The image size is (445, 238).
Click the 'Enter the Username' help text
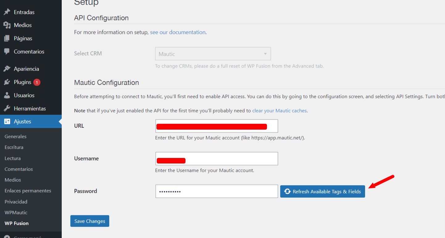pyautogui.click(x=205, y=170)
